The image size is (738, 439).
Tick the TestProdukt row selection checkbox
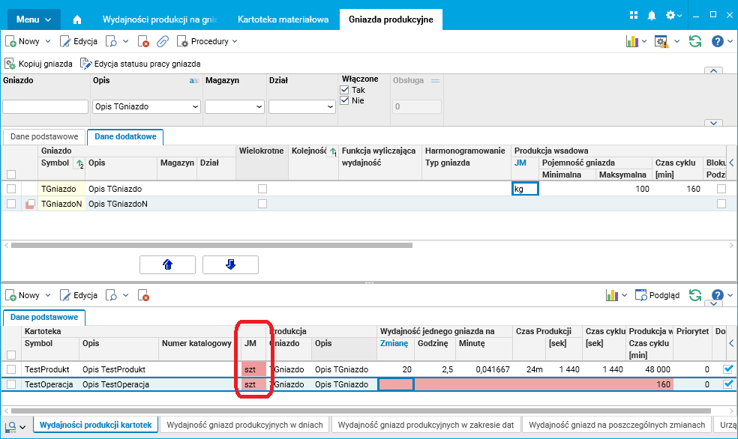click(x=11, y=369)
